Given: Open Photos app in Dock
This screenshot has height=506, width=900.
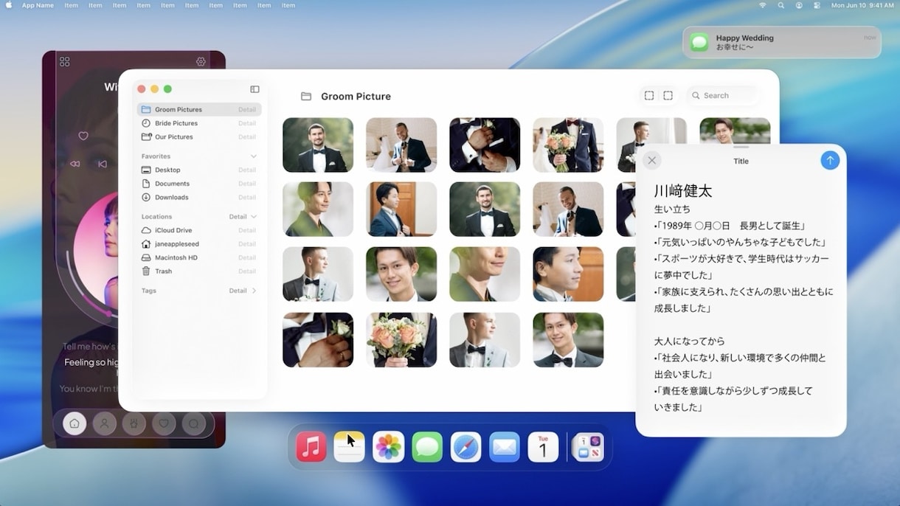Looking at the screenshot, I should point(389,447).
